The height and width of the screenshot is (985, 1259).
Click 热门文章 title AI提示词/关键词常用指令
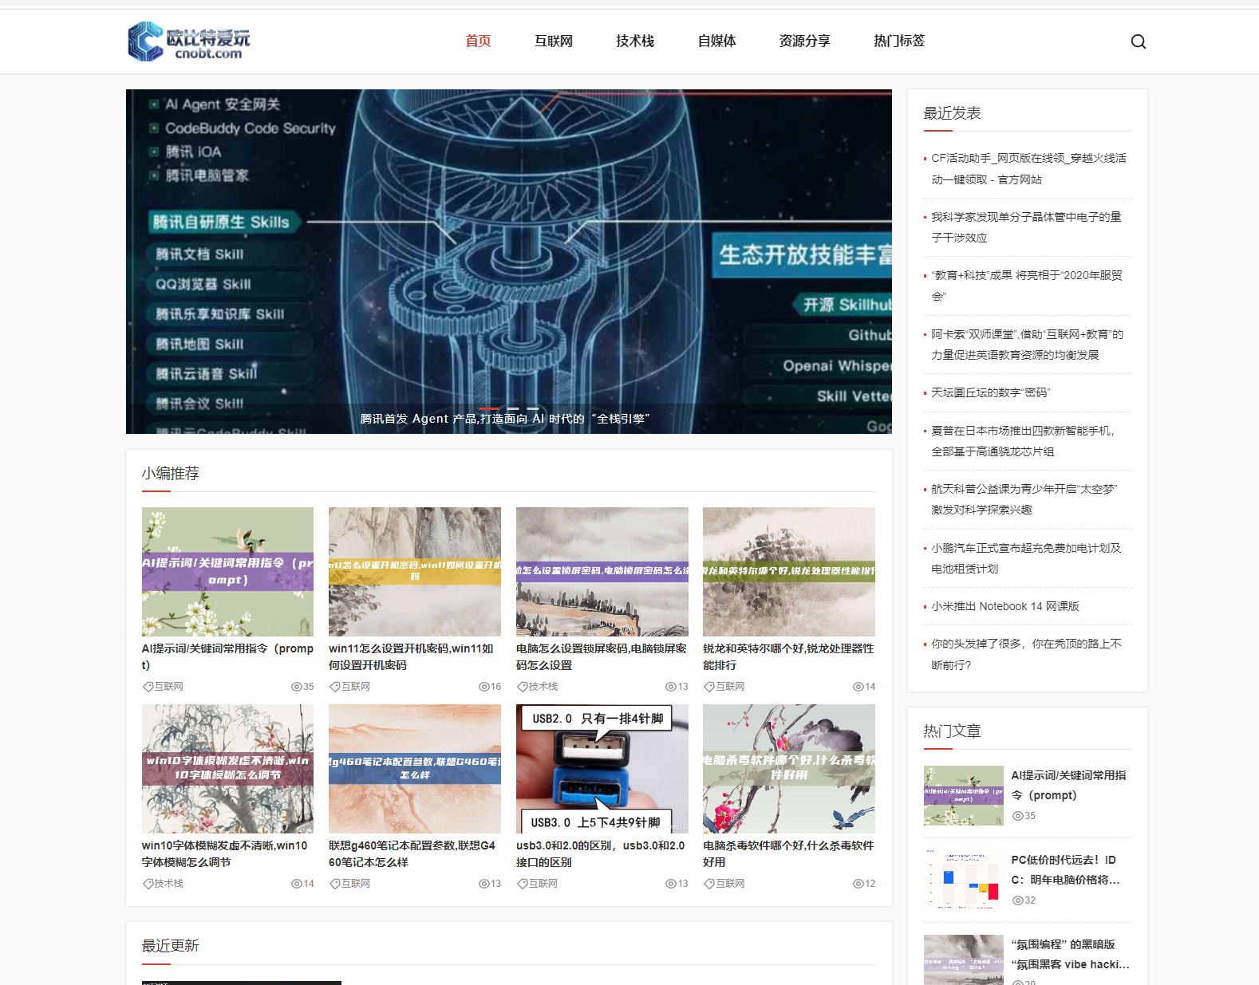point(1069,785)
